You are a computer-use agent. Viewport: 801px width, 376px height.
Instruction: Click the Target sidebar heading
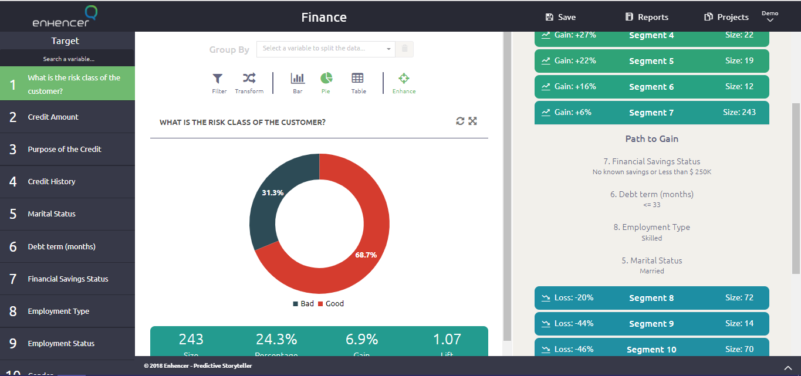(65, 41)
